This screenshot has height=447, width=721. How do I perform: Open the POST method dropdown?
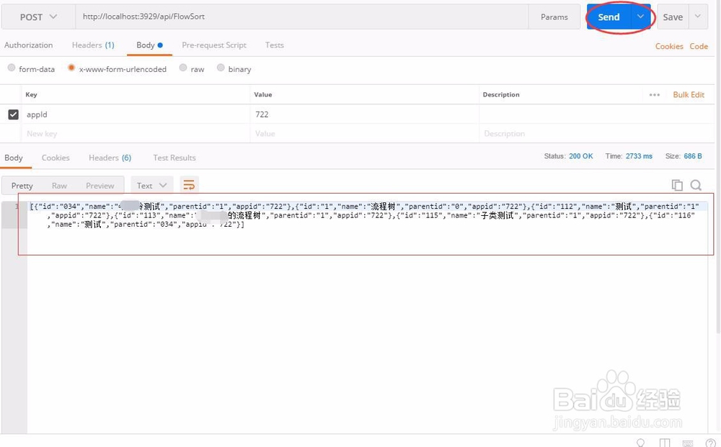pos(38,16)
